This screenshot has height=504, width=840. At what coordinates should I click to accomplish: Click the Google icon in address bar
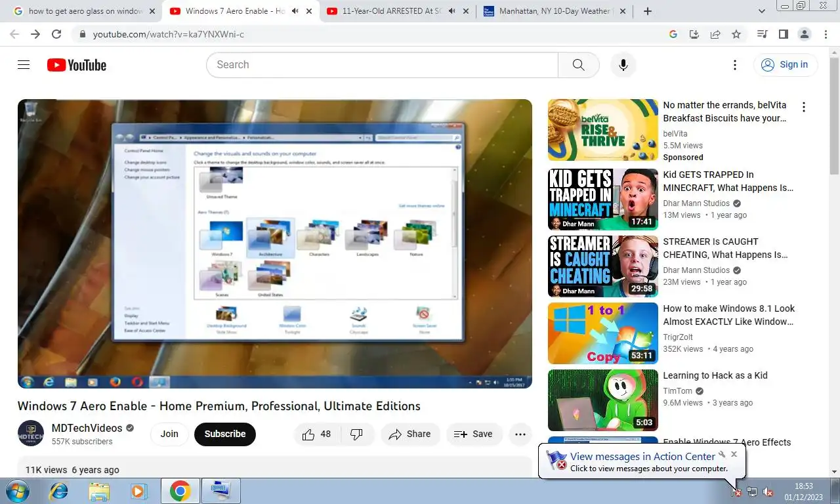pyautogui.click(x=673, y=34)
